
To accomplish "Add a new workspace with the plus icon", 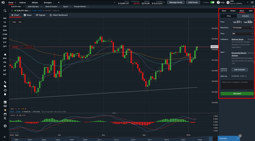I will [59, 2].
